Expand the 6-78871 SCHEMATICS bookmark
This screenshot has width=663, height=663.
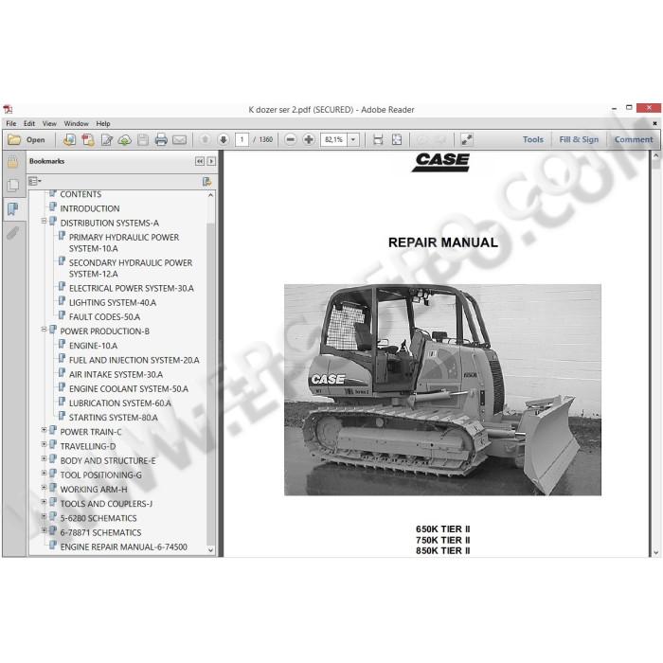[44, 529]
